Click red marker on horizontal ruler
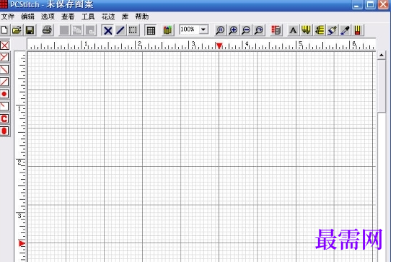 (219, 45)
